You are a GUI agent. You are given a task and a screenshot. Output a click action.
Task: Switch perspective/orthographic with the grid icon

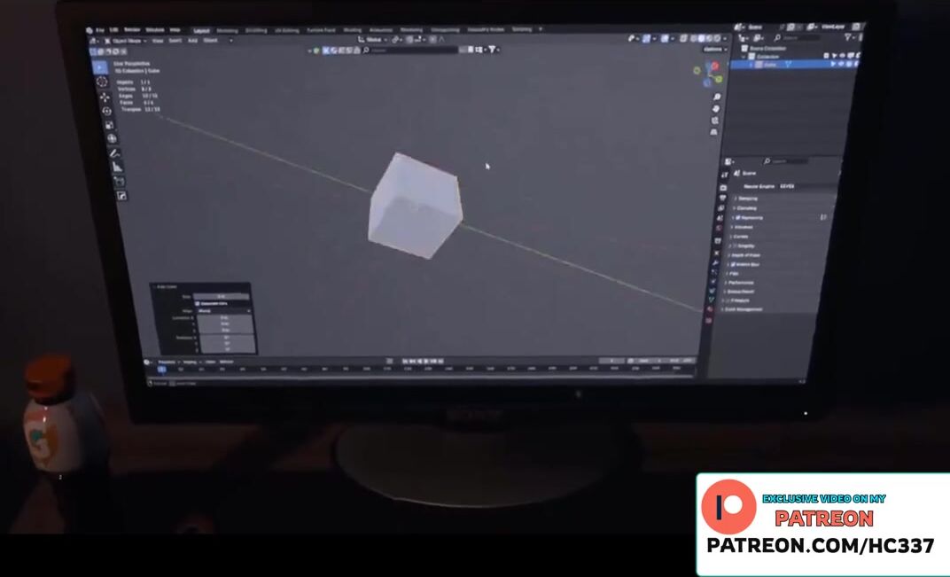click(x=714, y=131)
